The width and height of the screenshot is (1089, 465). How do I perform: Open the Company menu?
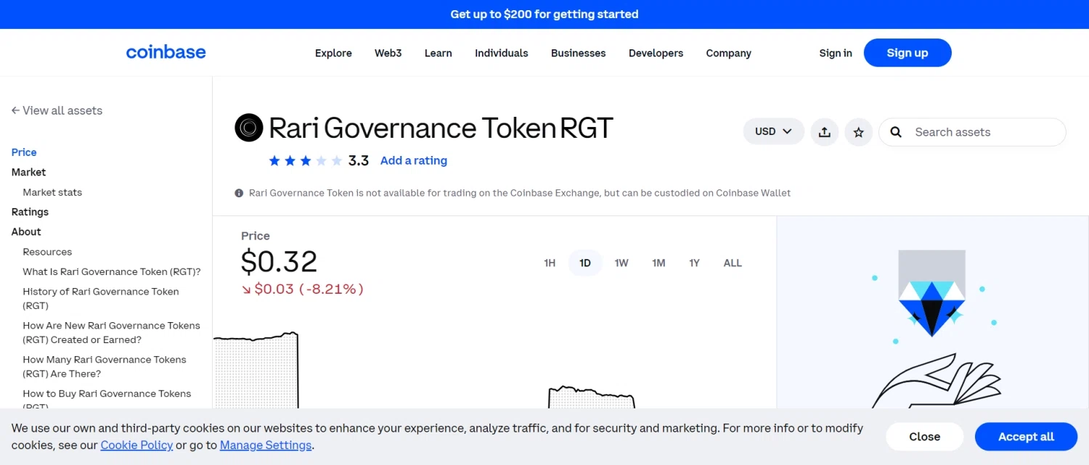728,53
